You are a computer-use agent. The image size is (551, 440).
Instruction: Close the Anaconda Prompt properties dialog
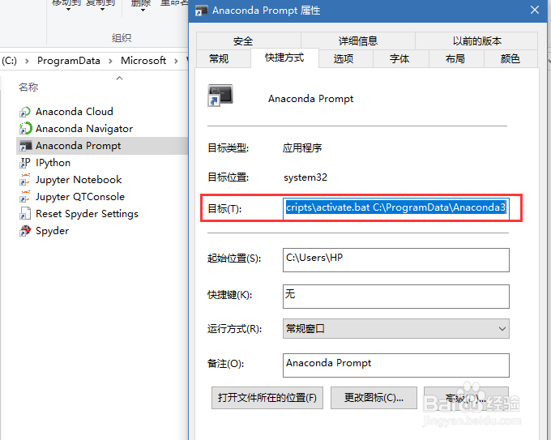tap(535, 10)
